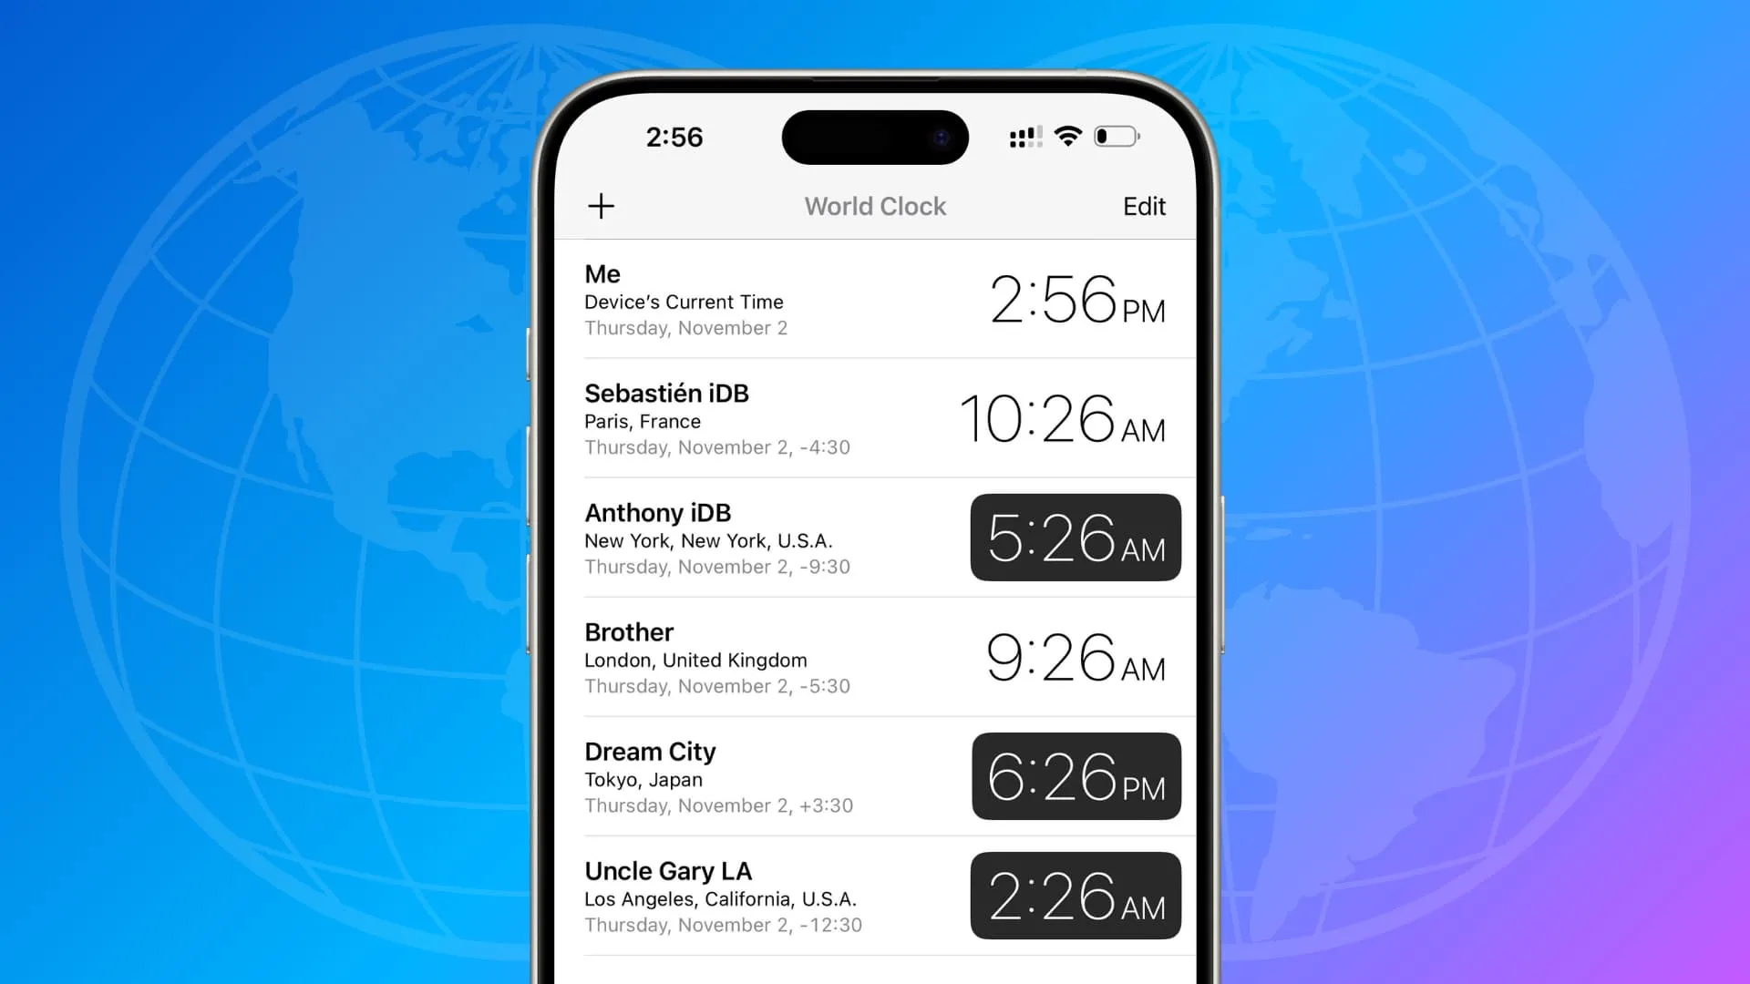Viewport: 1750px width, 984px height.
Task: Select Dream City Tokyo clock entry
Action: click(875, 776)
